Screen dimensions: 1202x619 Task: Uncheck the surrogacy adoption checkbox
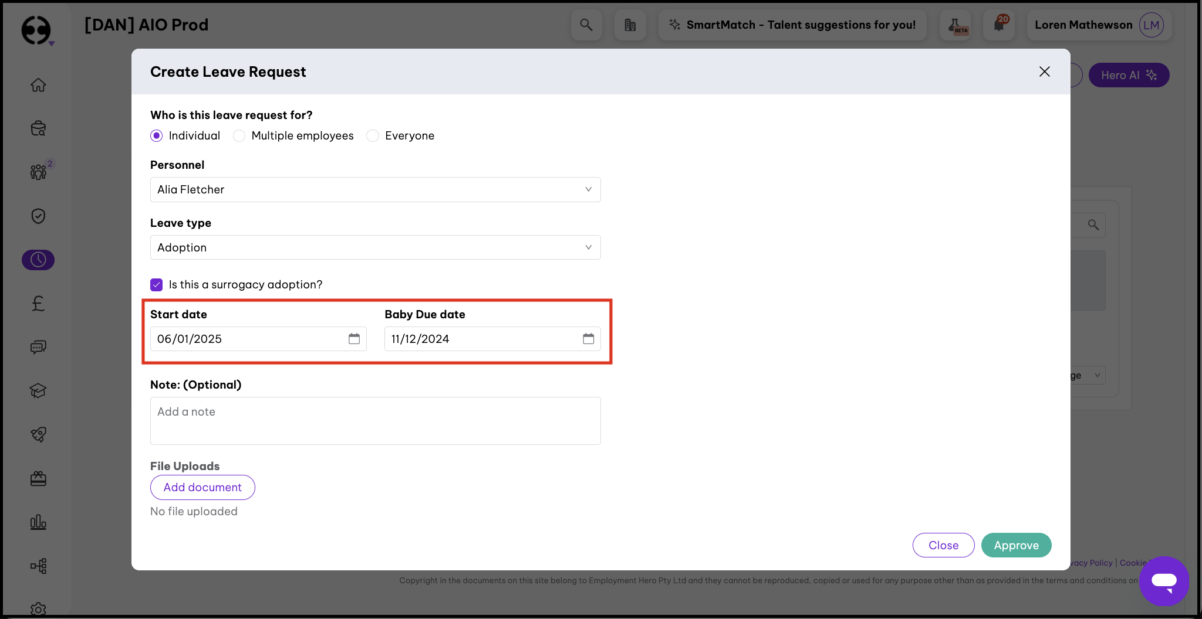[x=157, y=285]
